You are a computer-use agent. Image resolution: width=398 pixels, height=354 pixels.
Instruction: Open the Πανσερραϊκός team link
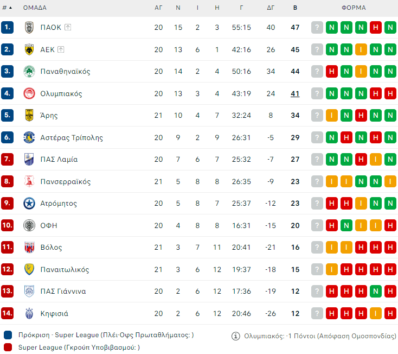66,181
